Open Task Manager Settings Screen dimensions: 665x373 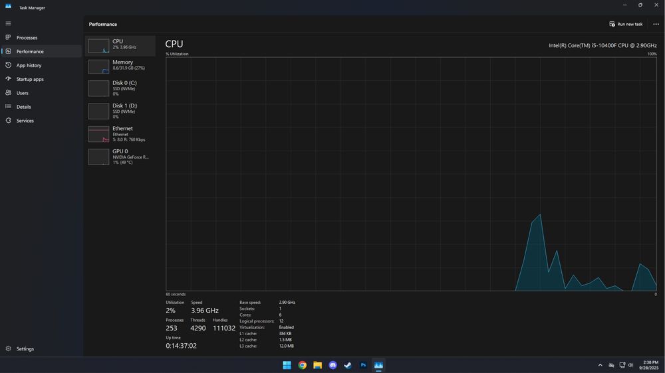pos(41,349)
